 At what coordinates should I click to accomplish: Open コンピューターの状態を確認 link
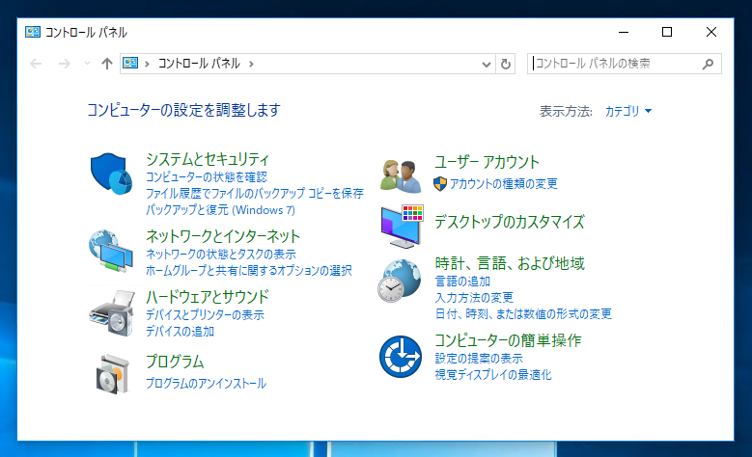click(207, 177)
